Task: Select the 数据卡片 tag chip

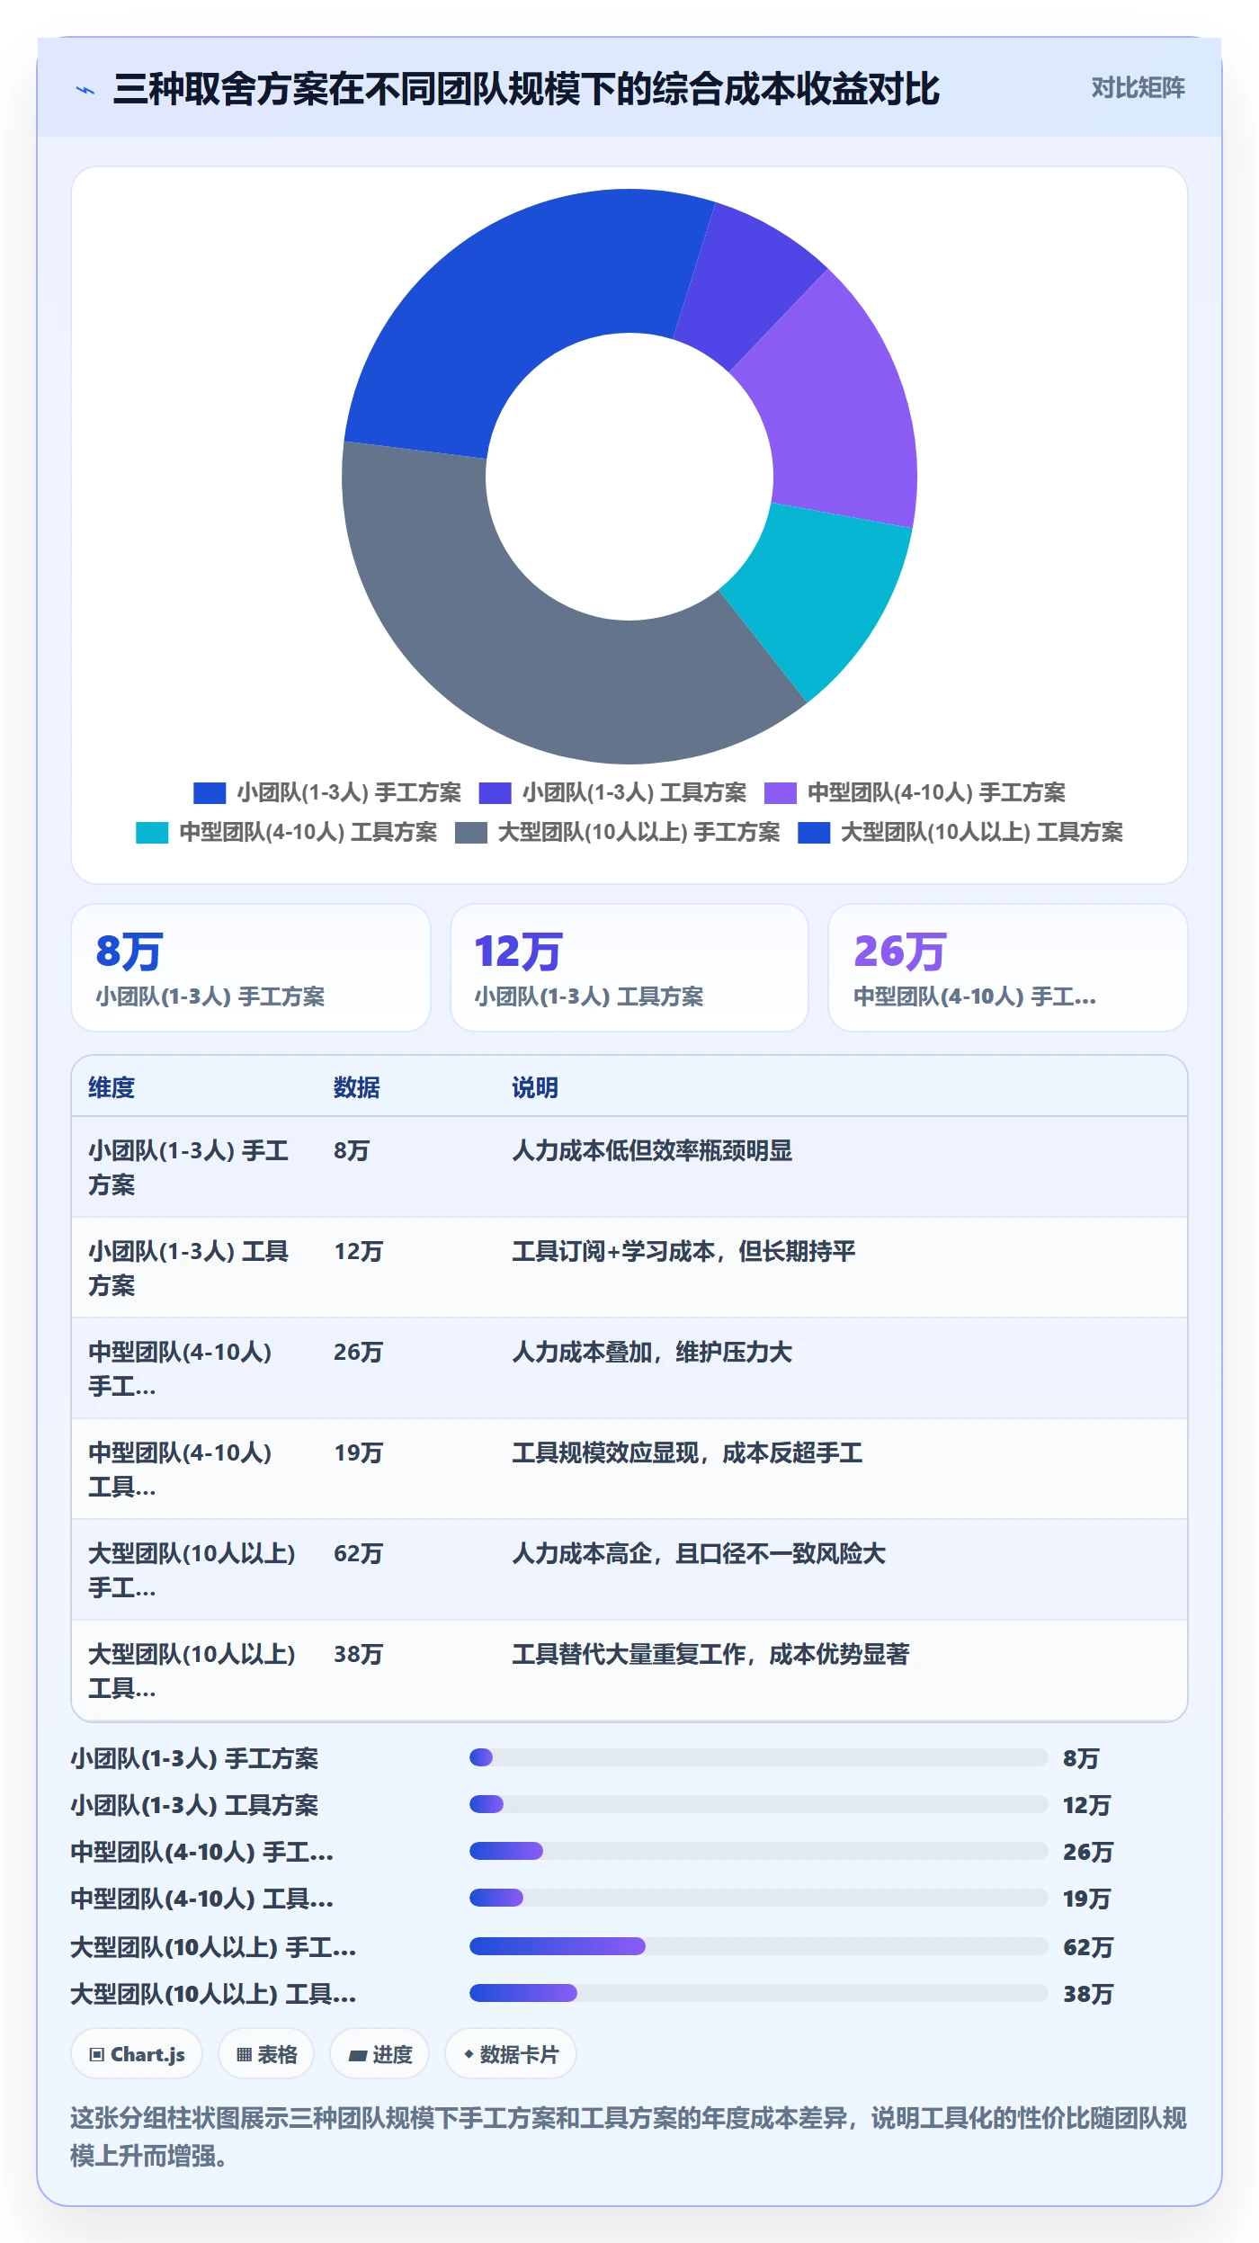Action: (x=511, y=2054)
